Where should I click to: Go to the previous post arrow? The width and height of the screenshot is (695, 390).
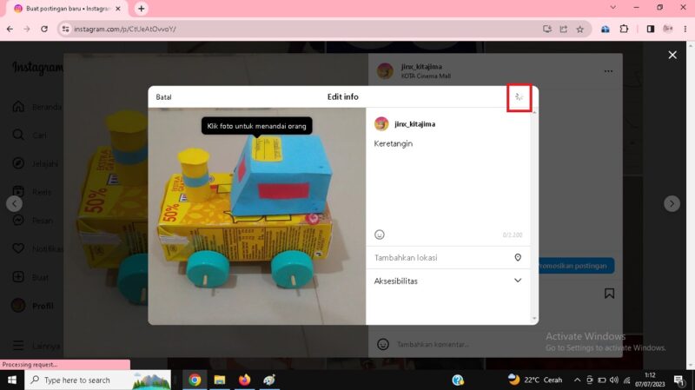pyautogui.click(x=14, y=204)
